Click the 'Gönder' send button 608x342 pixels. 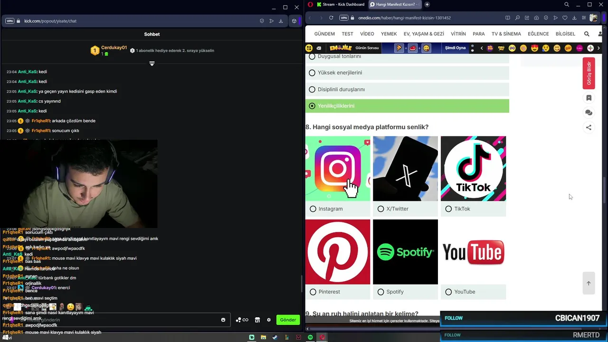[288, 320]
